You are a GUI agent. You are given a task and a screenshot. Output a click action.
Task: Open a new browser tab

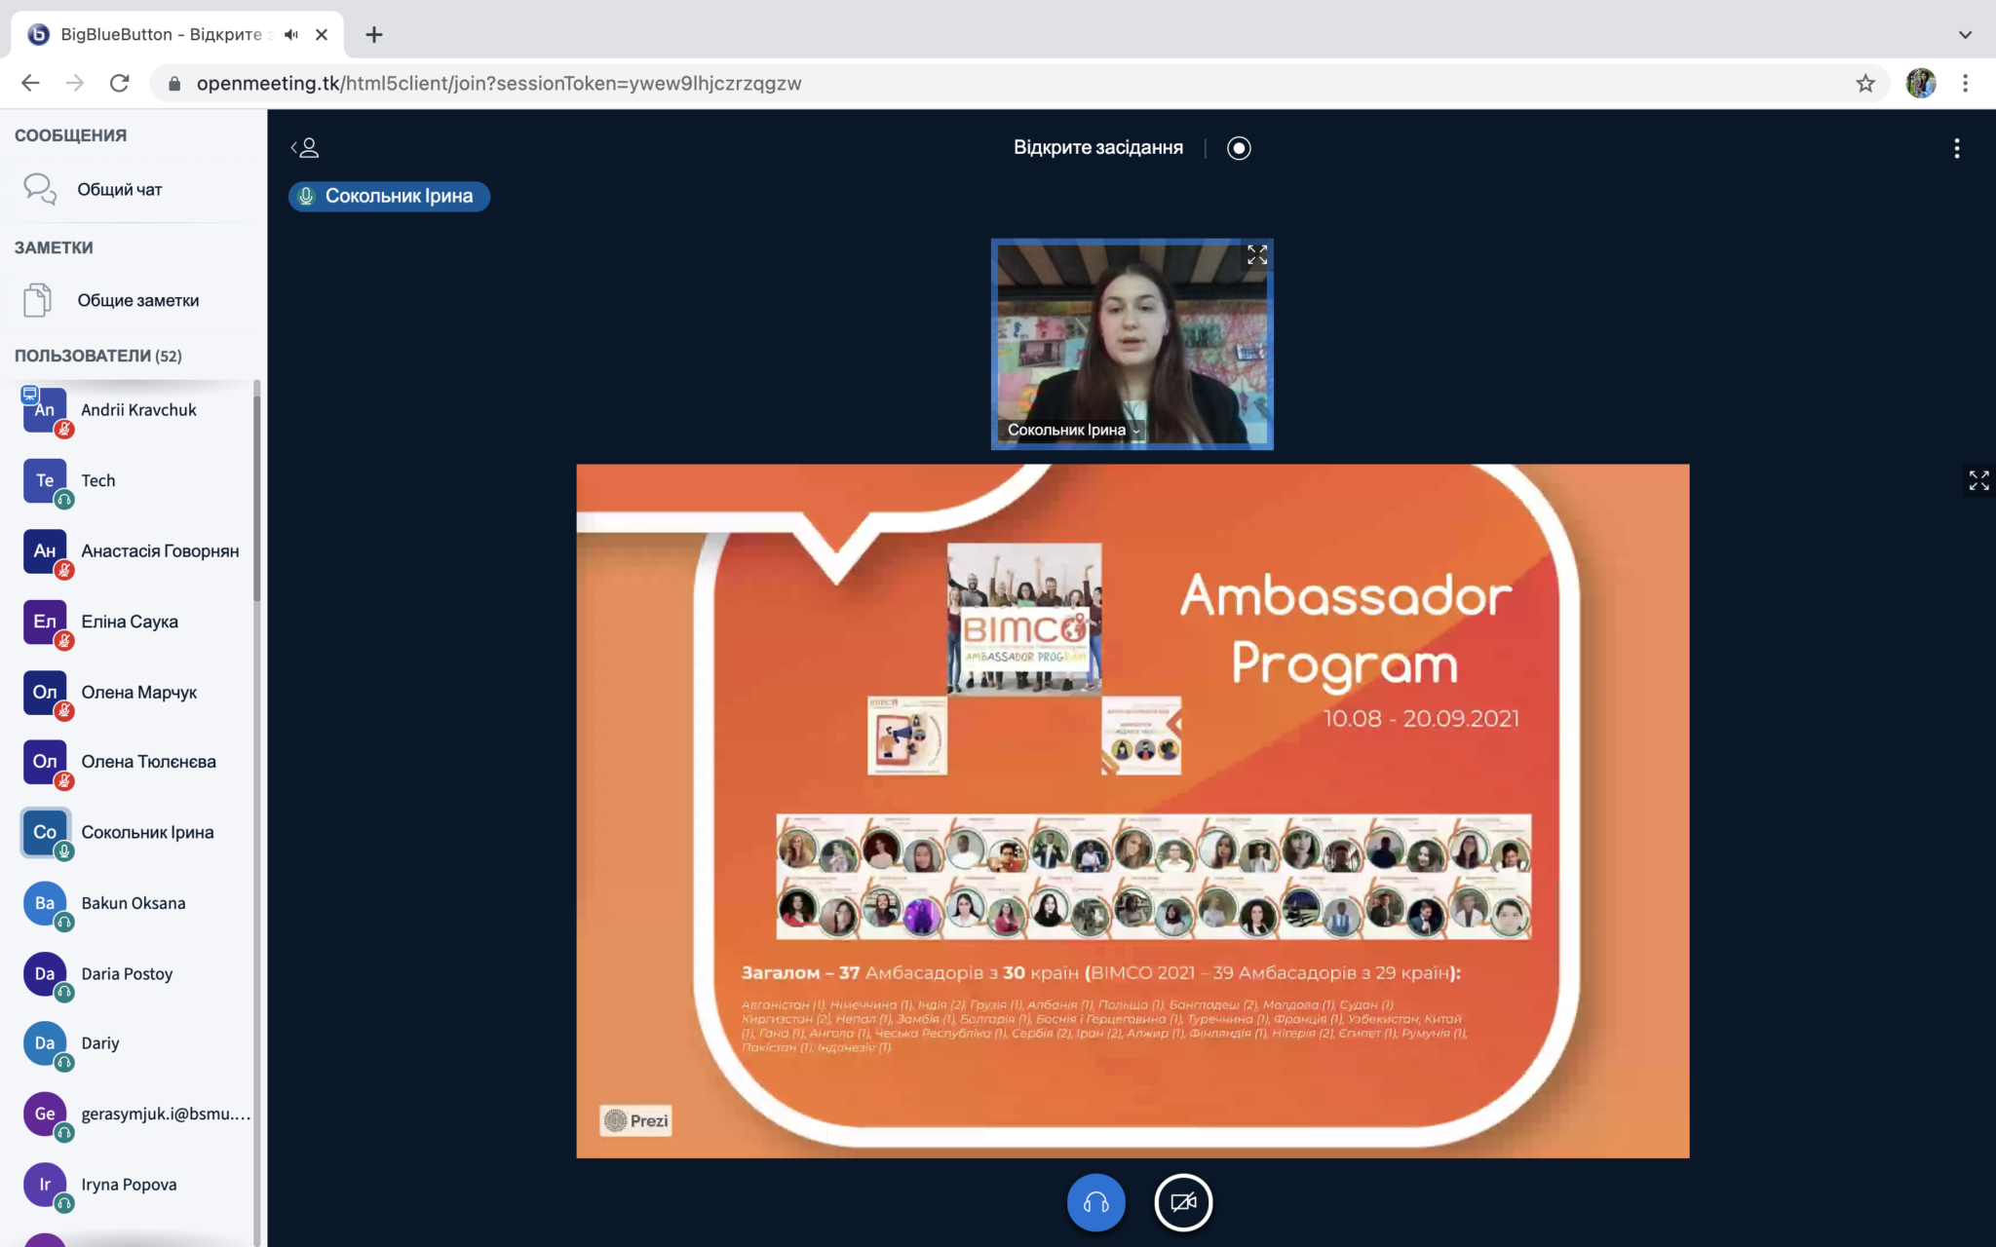tap(374, 35)
